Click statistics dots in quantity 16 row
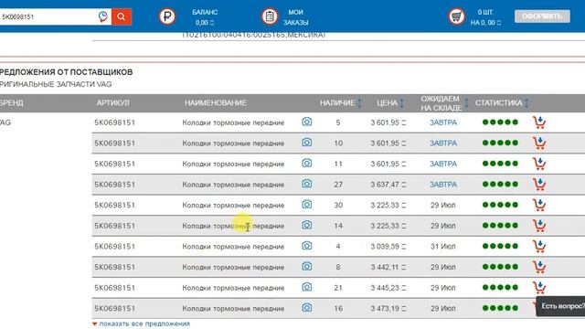Screen dimensions: 585x329 (500, 308)
